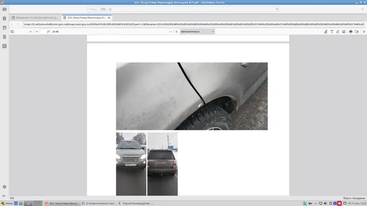Open taskbar item 'Портал Росимущества'

(136, 204)
